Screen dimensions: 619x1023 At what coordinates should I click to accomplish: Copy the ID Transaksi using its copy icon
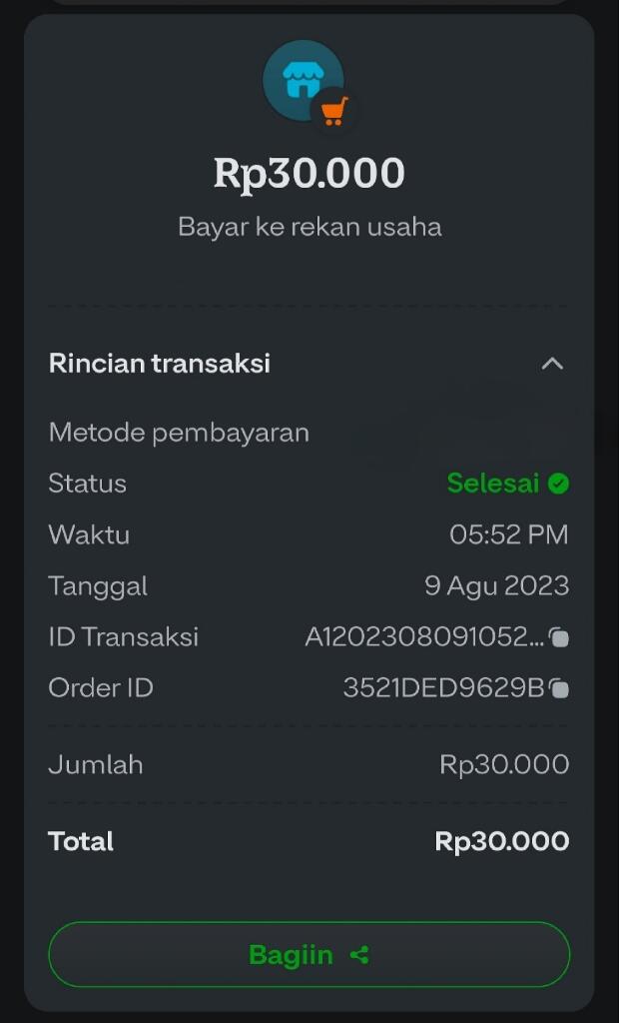pyautogui.click(x=558, y=636)
